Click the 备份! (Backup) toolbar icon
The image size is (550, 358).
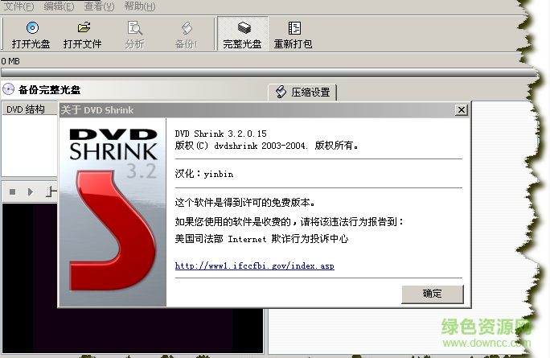186,35
